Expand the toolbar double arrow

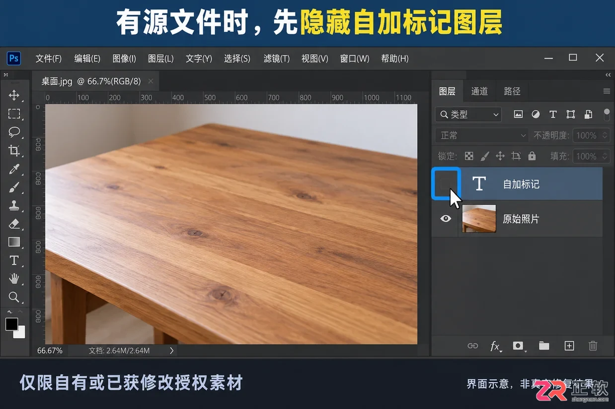(6, 75)
